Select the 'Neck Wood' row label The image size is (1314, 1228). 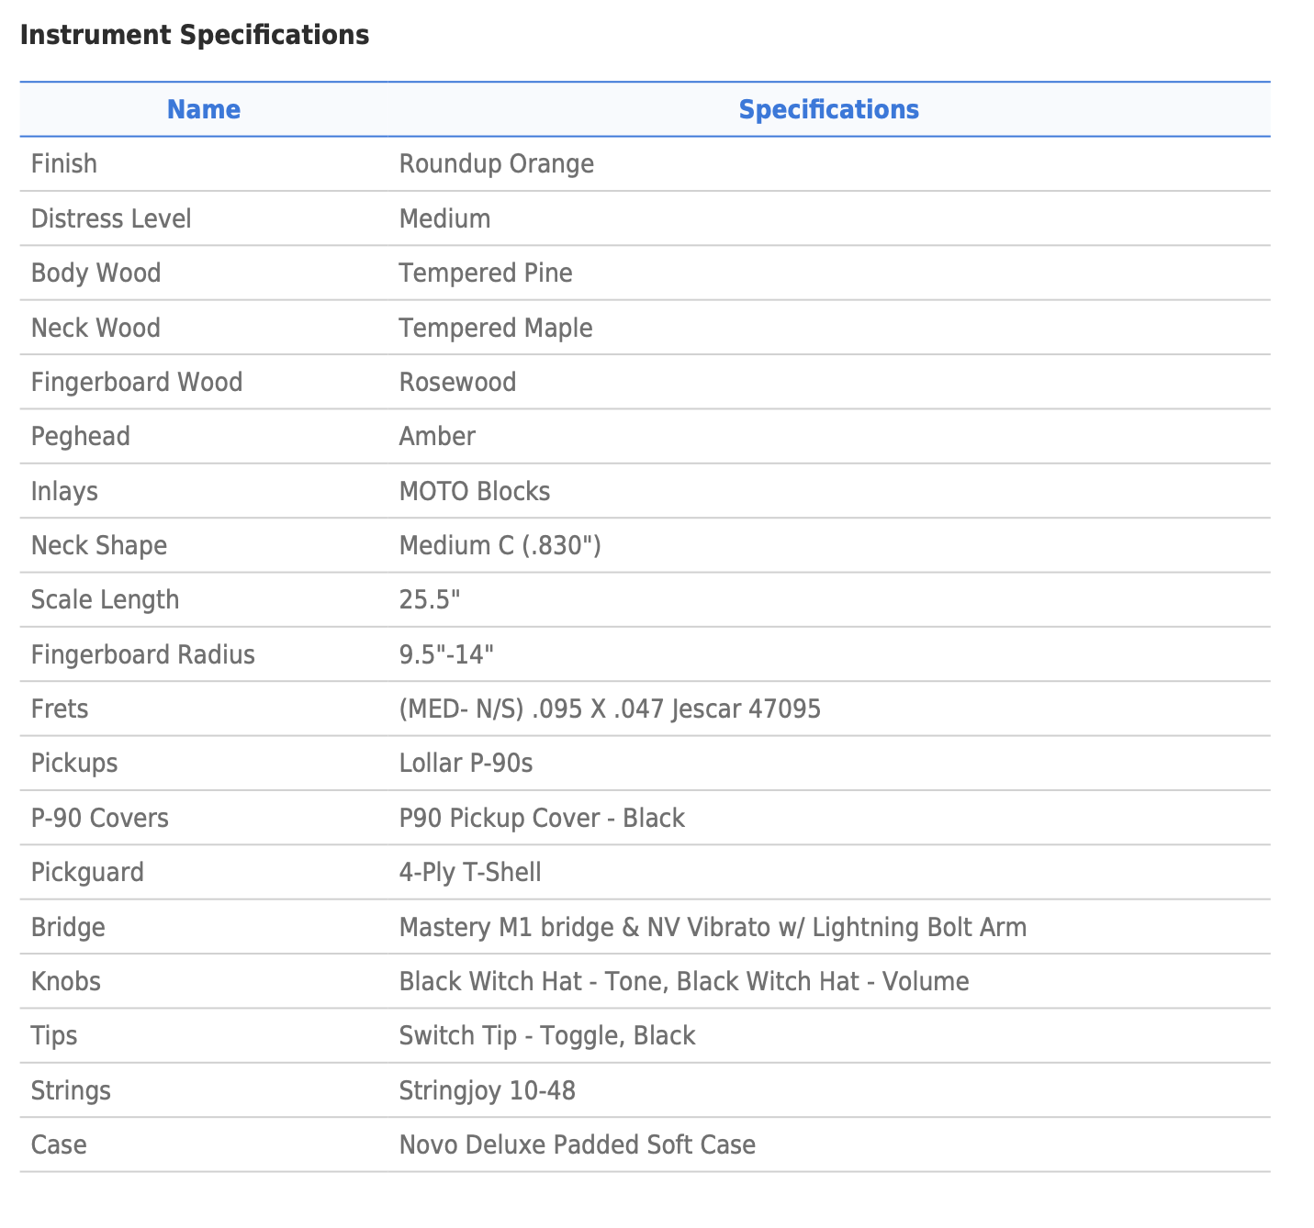point(96,328)
